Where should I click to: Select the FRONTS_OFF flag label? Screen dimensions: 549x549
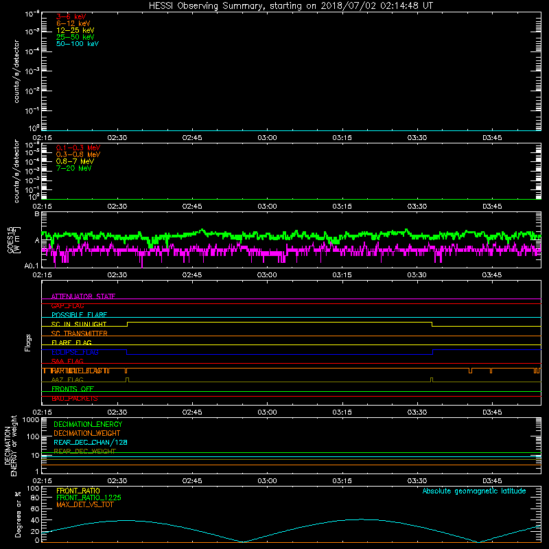click(73, 388)
